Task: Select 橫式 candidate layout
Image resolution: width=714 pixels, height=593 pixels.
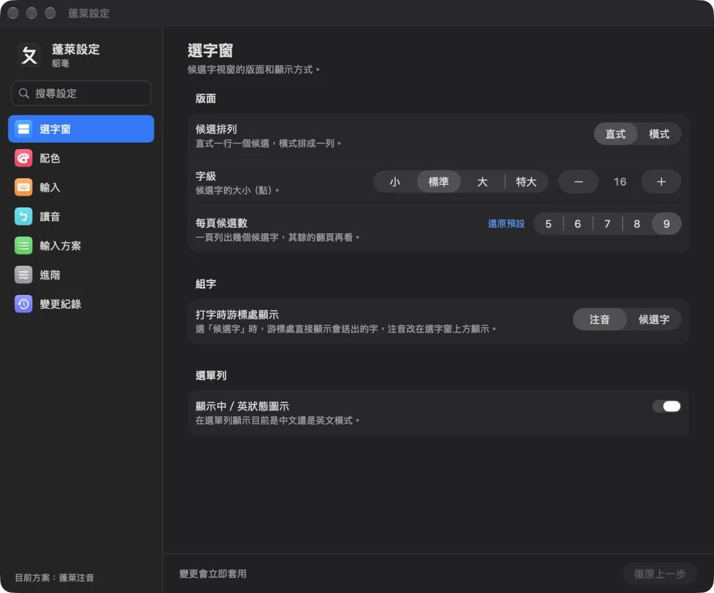Action: 659,134
